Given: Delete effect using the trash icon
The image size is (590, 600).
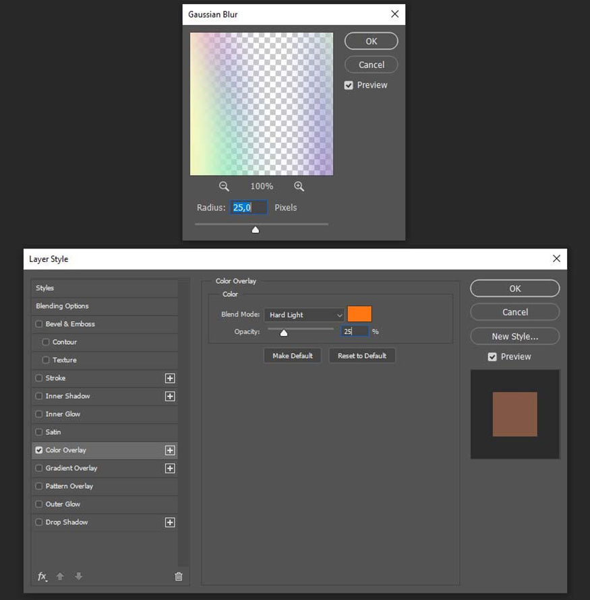Looking at the screenshot, I should (179, 576).
